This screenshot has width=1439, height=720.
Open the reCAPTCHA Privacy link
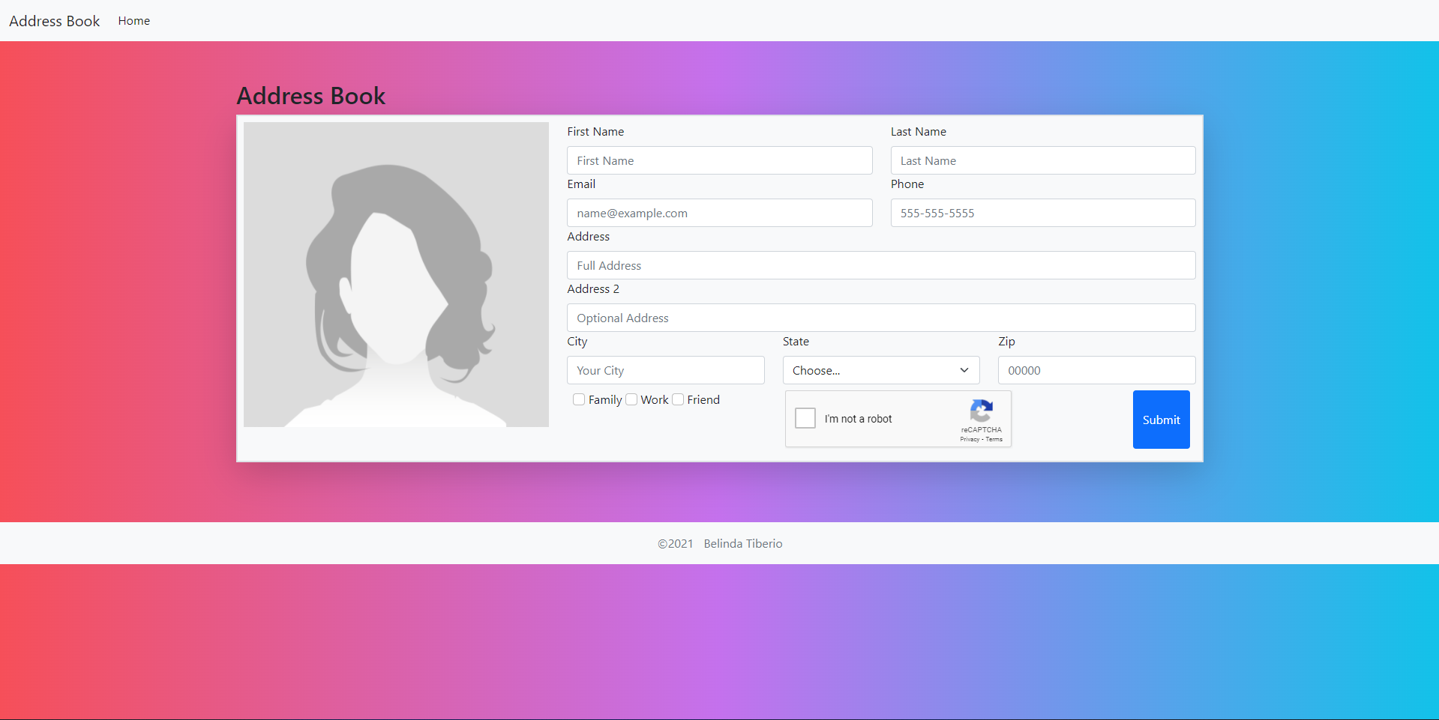[x=970, y=440]
